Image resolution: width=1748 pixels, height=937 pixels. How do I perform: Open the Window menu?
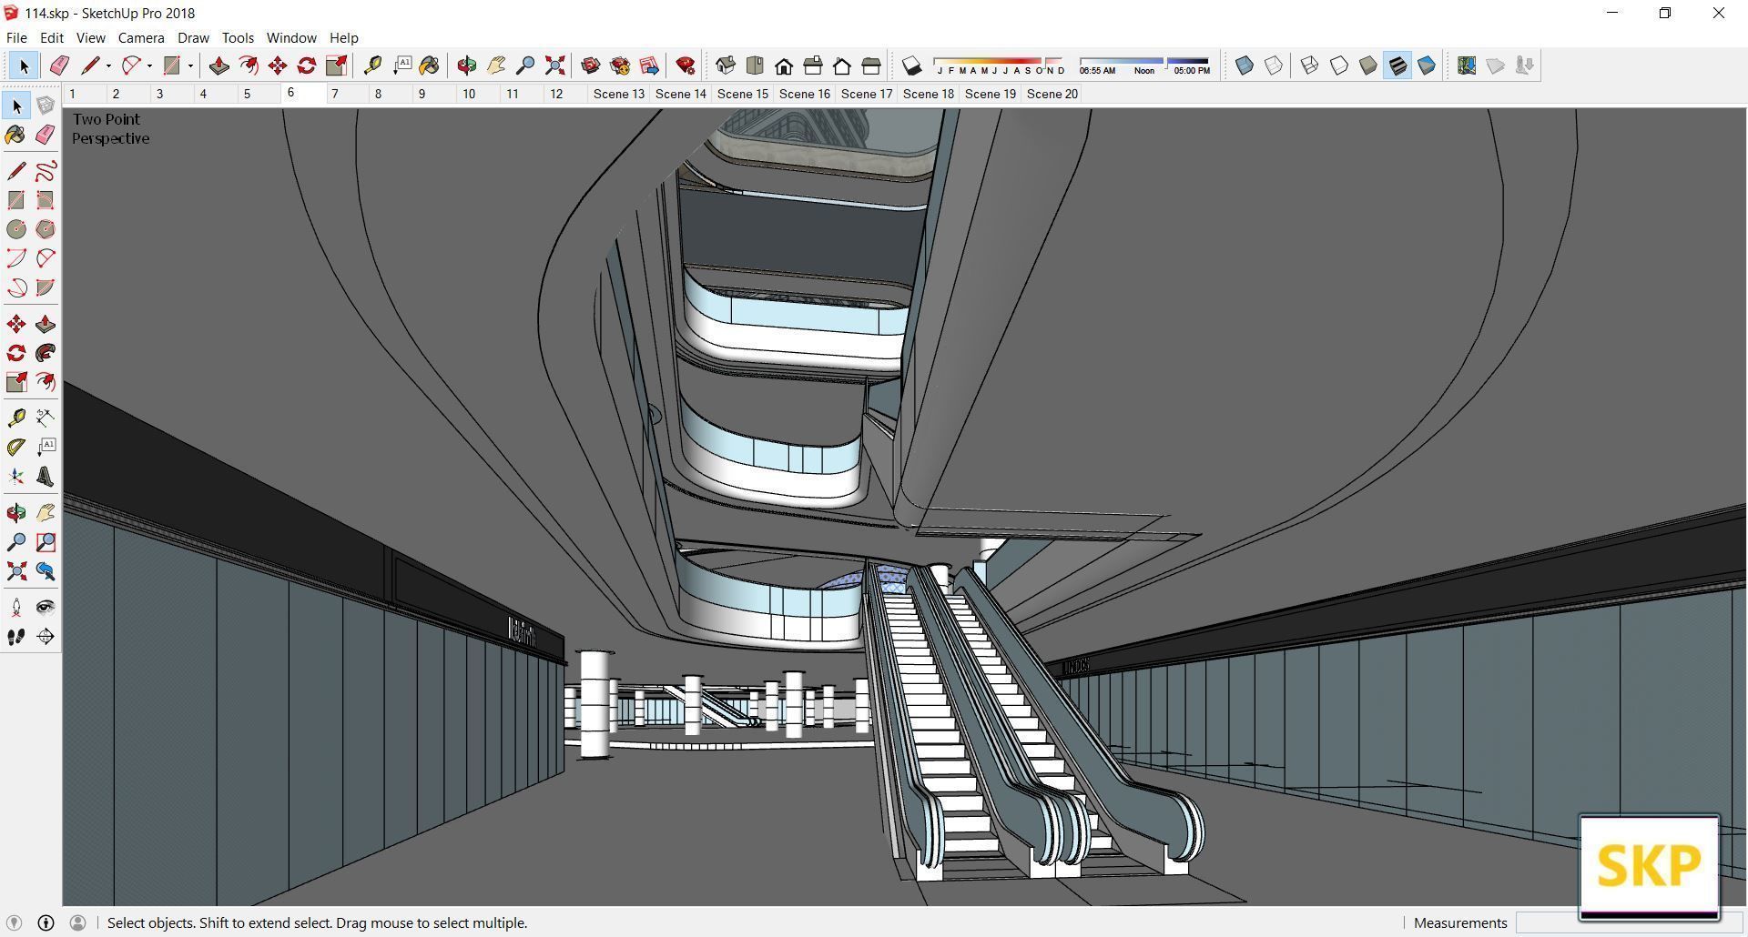pyautogui.click(x=291, y=38)
